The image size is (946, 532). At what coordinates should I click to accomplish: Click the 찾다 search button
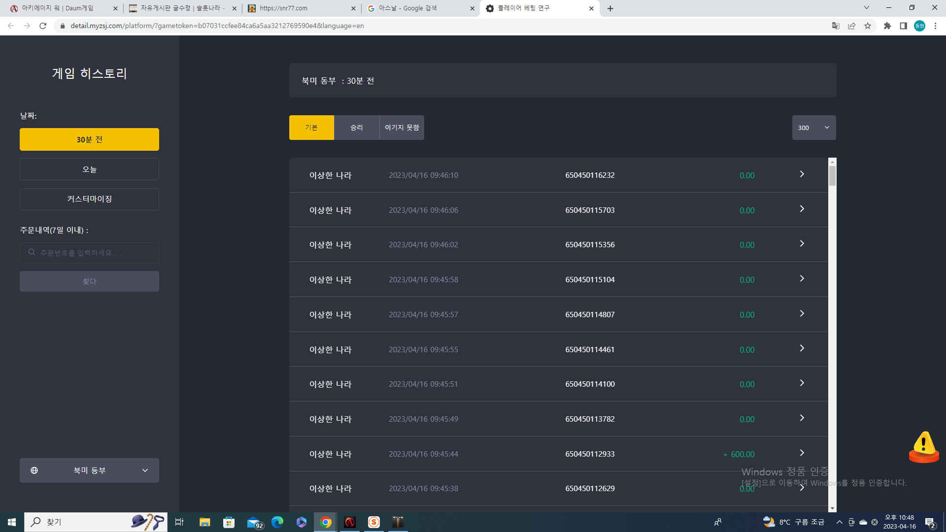tap(89, 281)
